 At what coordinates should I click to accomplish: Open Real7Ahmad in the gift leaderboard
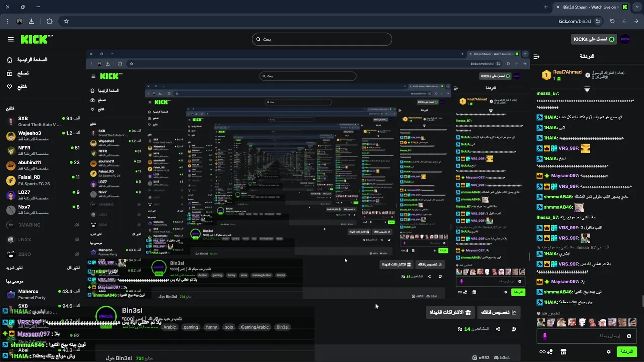coord(561,75)
